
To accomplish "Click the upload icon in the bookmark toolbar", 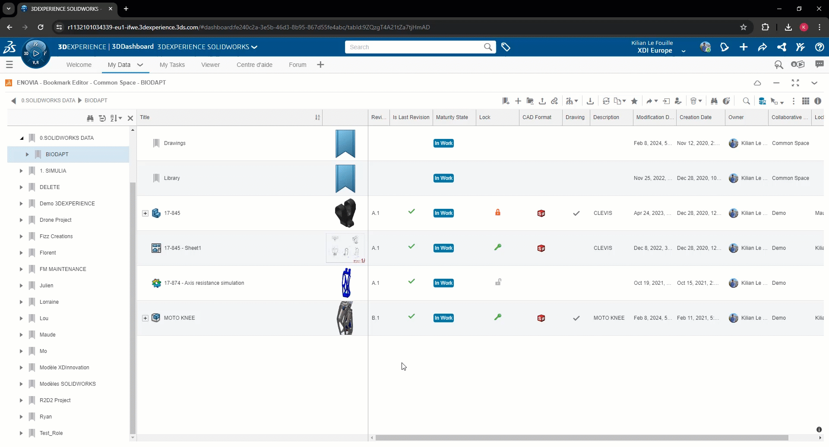I will [x=542, y=101].
